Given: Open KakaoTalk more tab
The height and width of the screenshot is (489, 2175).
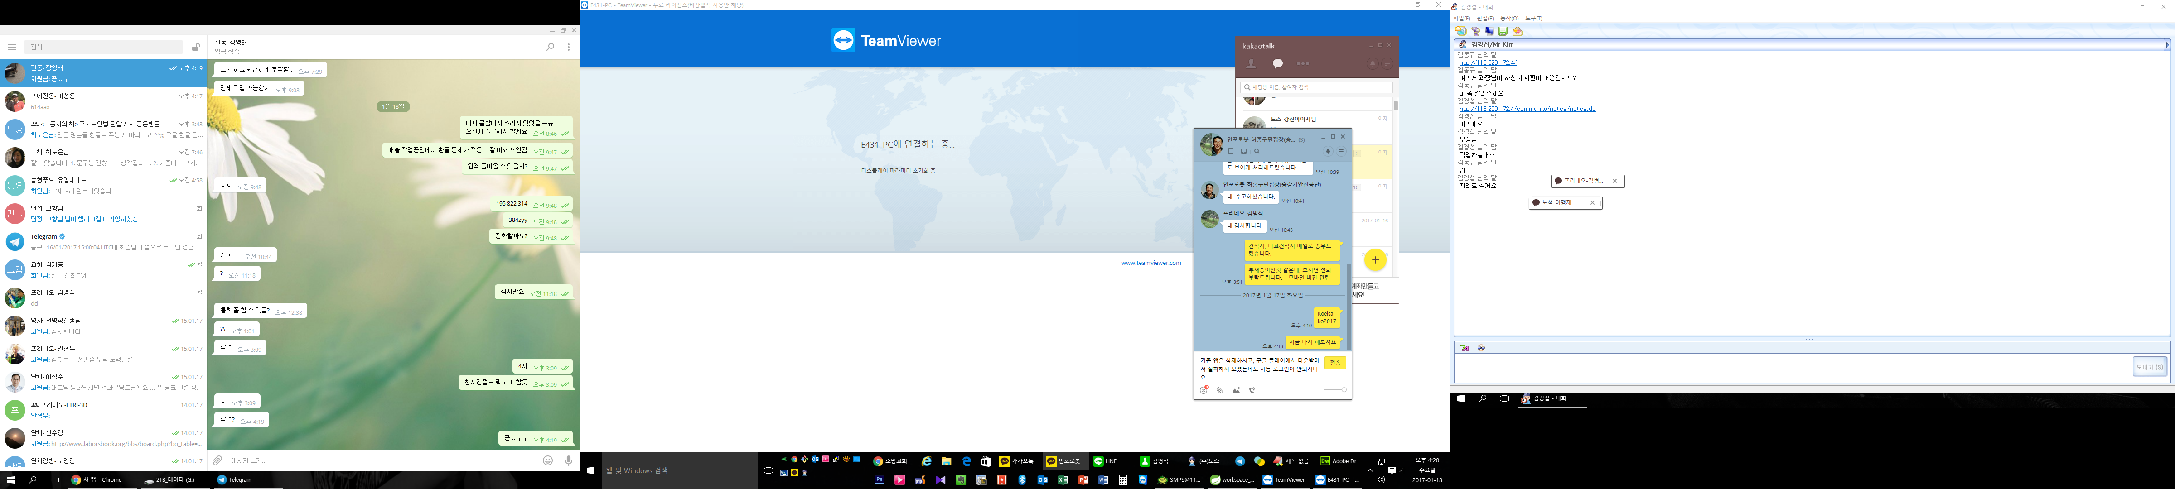Looking at the screenshot, I should point(1303,63).
